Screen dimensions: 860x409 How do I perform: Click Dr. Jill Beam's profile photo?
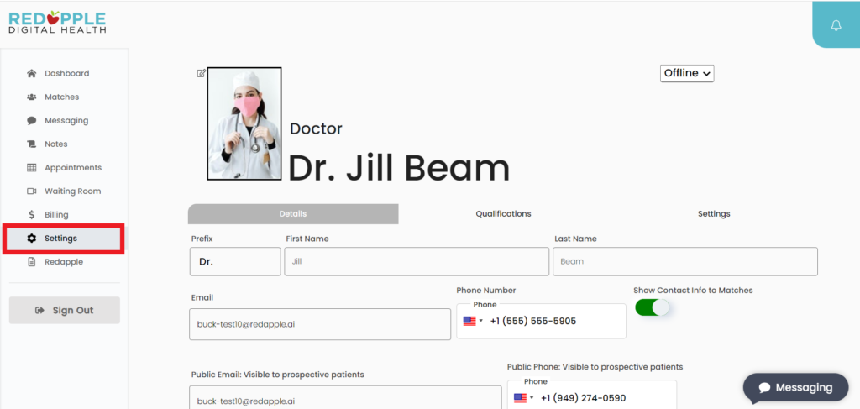[244, 124]
